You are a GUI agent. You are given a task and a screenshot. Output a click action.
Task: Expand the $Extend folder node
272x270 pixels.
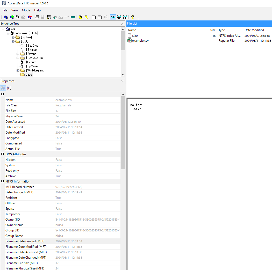click(18, 54)
